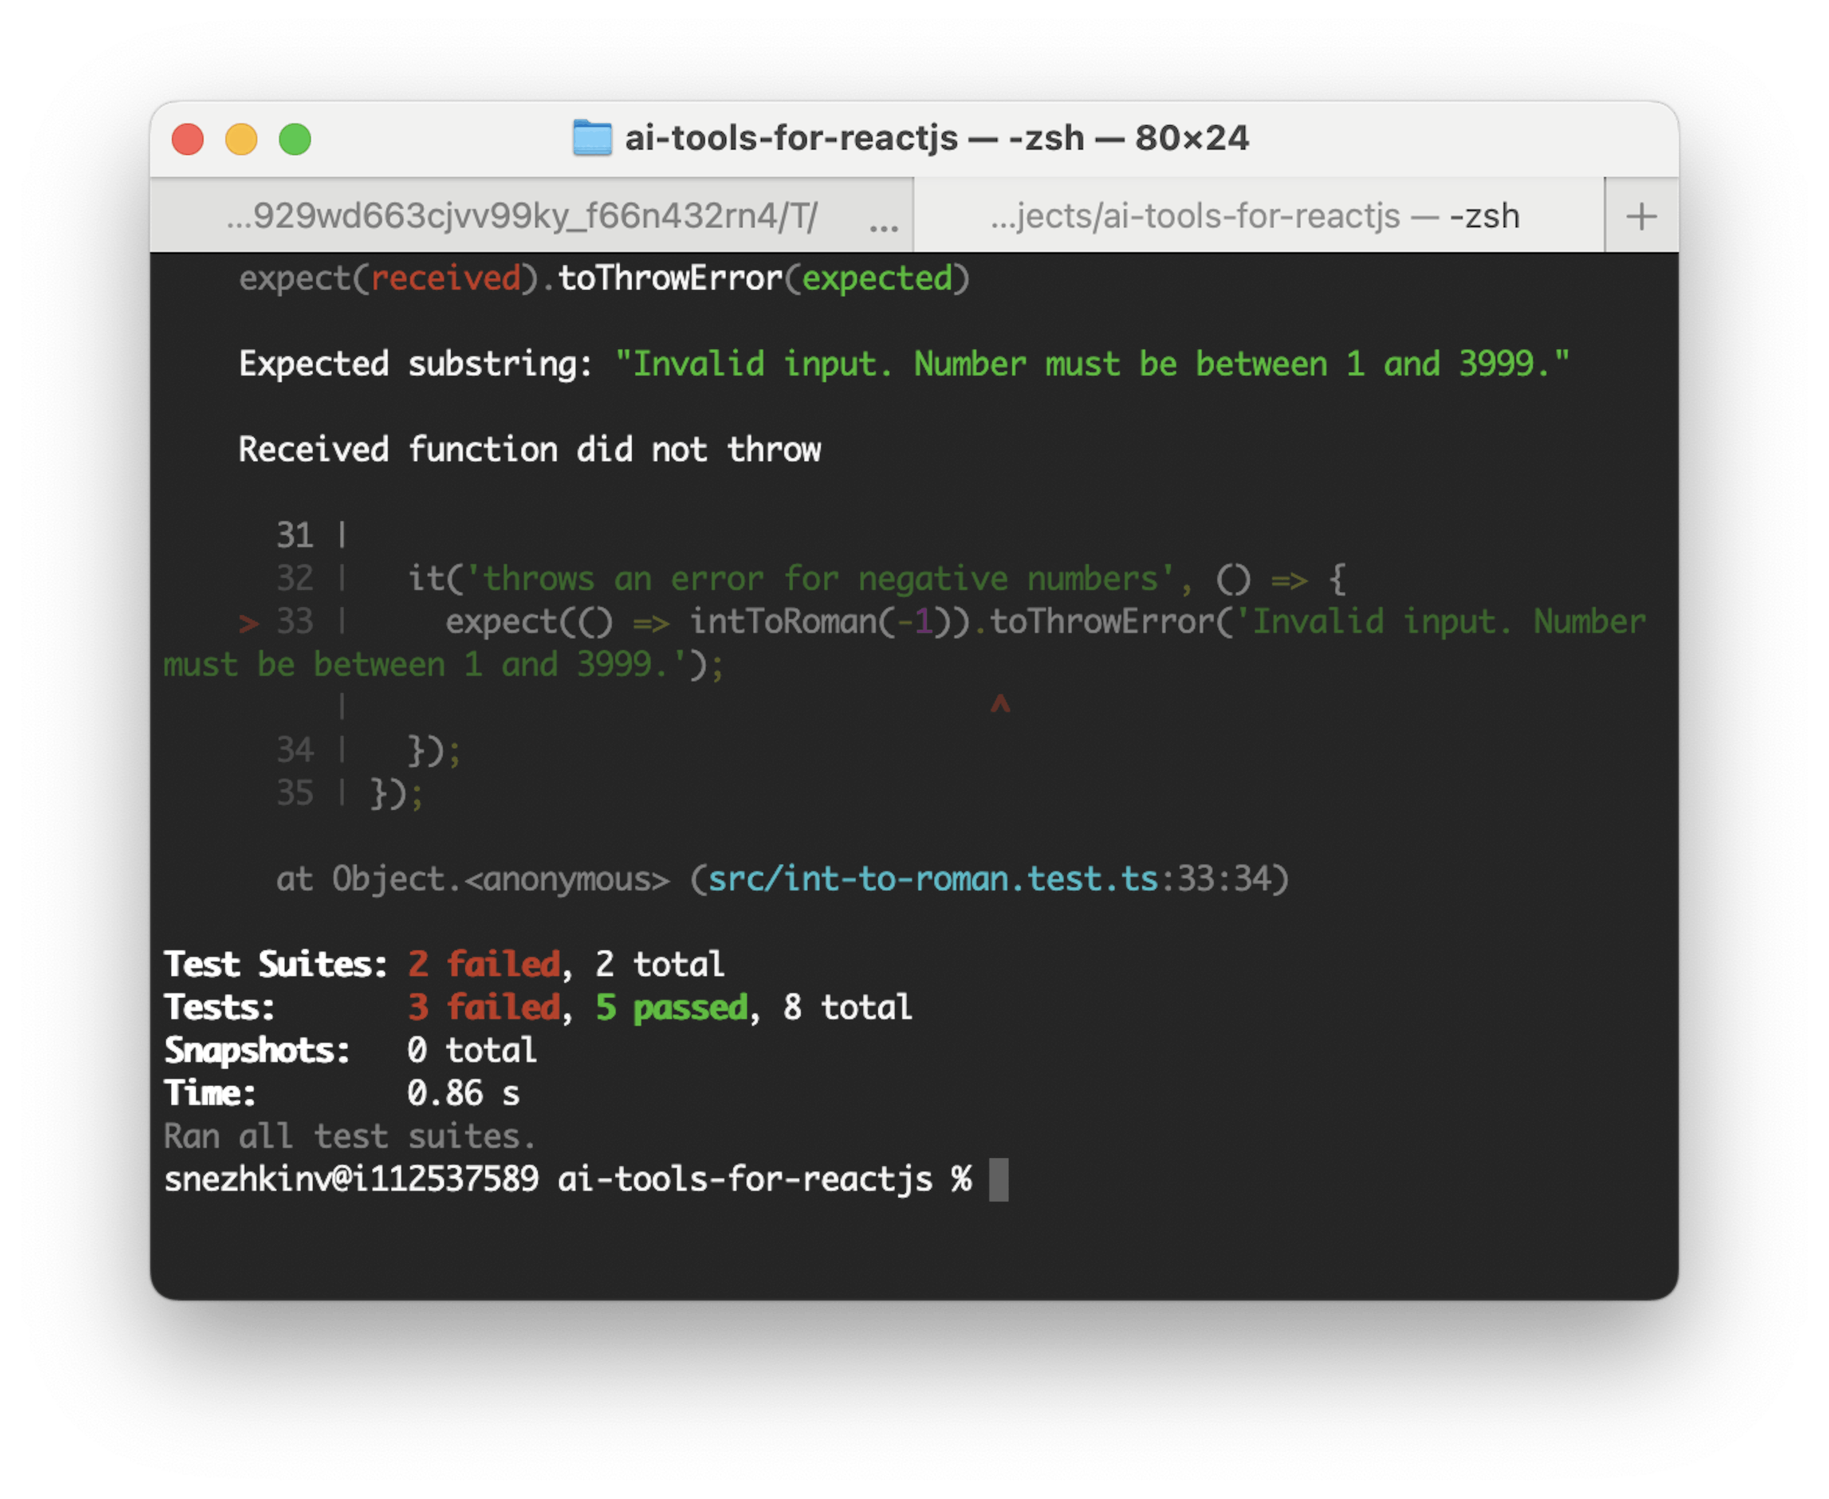Click the folder proxy icon in title bar
This screenshot has width=1829, height=1499.
pyautogui.click(x=593, y=138)
